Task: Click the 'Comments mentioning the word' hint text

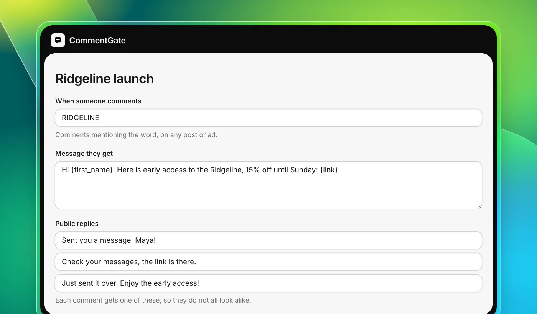Action: [136, 135]
